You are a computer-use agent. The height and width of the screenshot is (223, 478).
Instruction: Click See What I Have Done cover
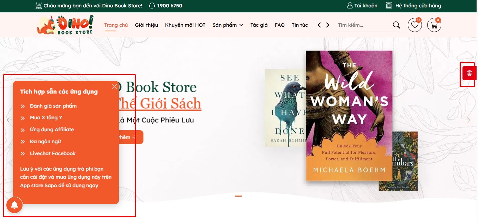pos(285,108)
